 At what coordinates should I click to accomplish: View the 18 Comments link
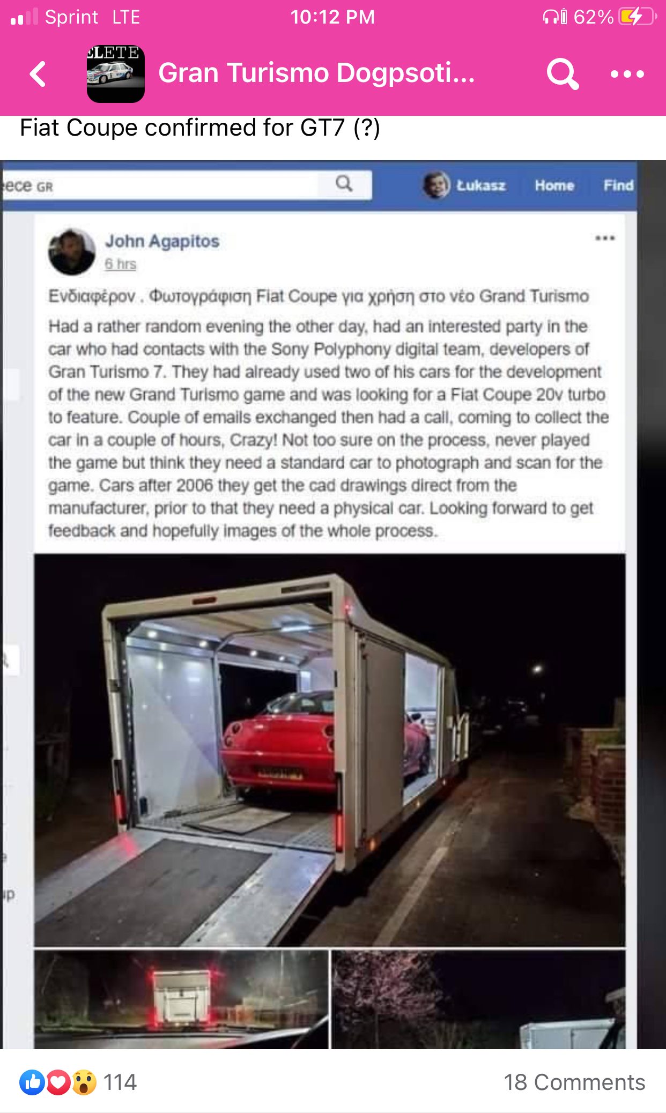[574, 1082]
